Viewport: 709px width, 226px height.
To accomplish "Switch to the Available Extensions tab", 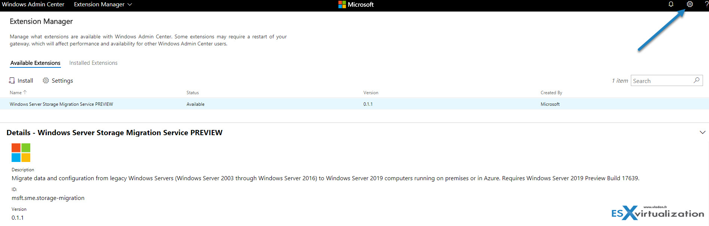I will pyautogui.click(x=35, y=63).
